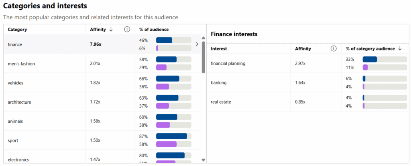The image size is (411, 166).
Task: Select the finance category row
Action: (102, 44)
